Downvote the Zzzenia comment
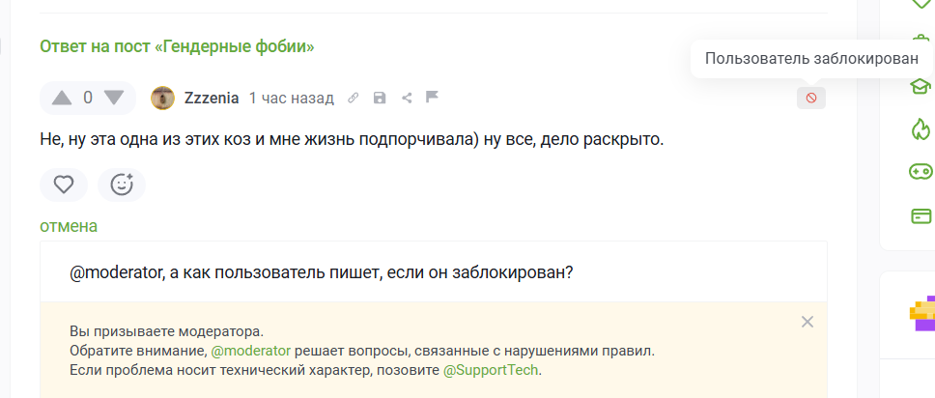The width and height of the screenshot is (935, 398). [114, 98]
